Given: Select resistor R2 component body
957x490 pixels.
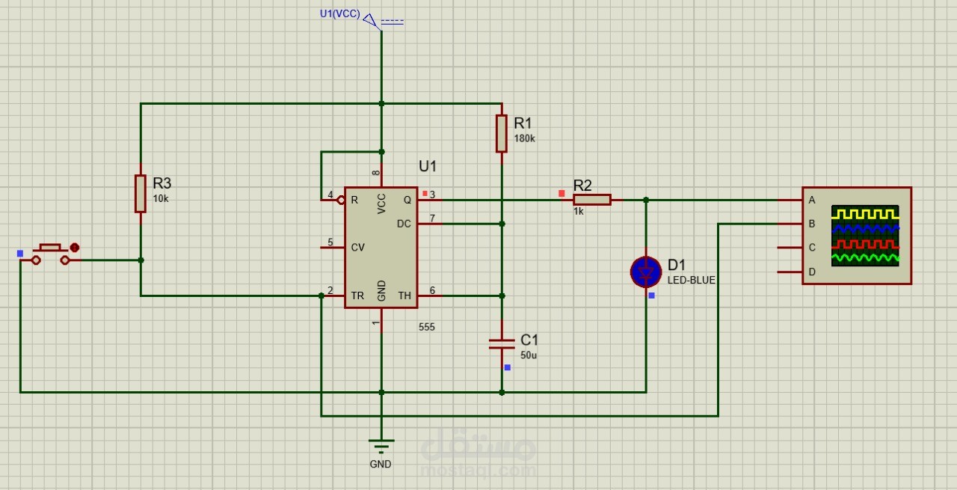Looking at the screenshot, I should [x=592, y=200].
